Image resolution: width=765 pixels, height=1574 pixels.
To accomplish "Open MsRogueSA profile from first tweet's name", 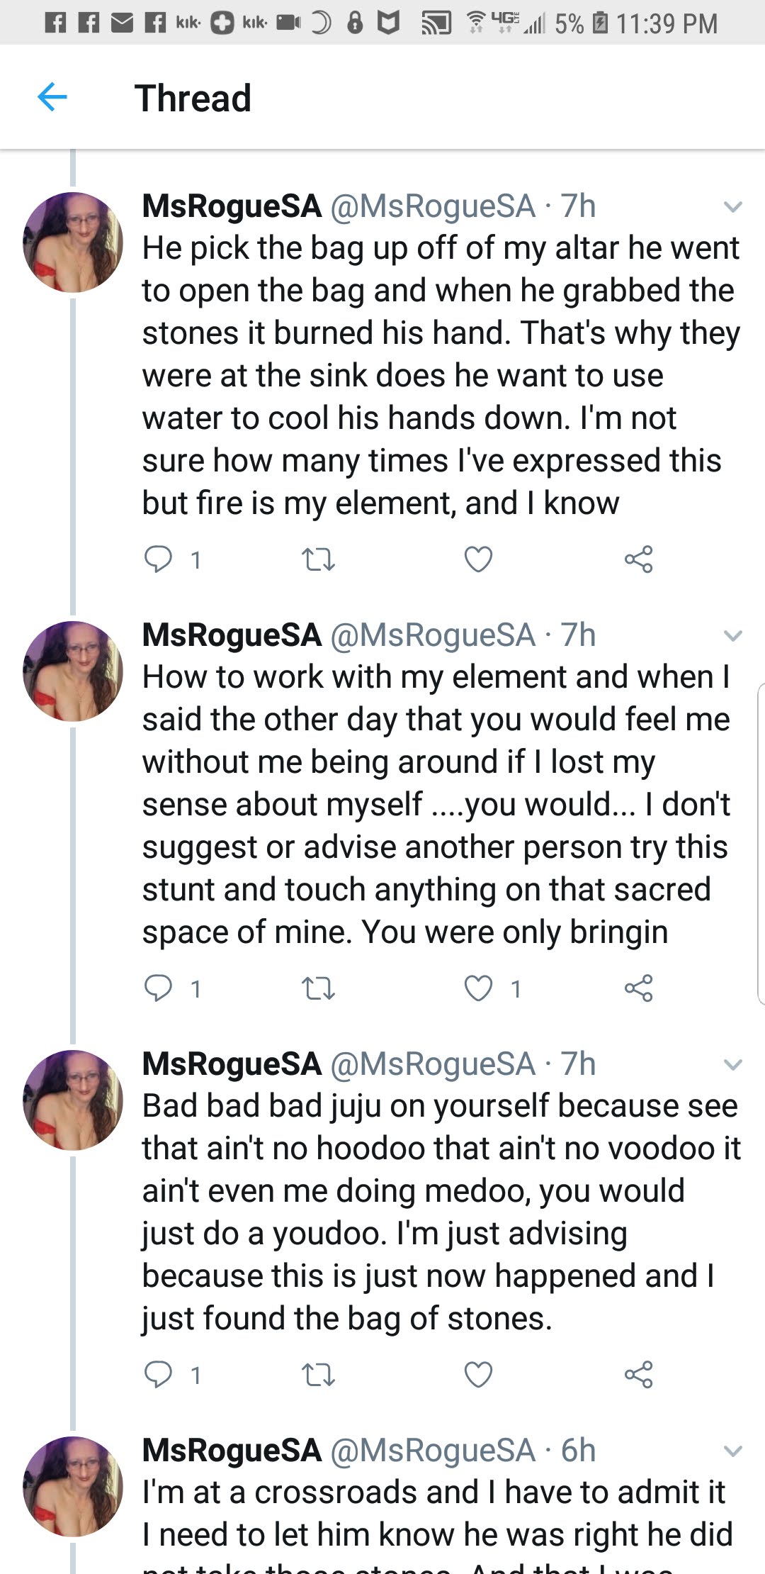I will [232, 206].
